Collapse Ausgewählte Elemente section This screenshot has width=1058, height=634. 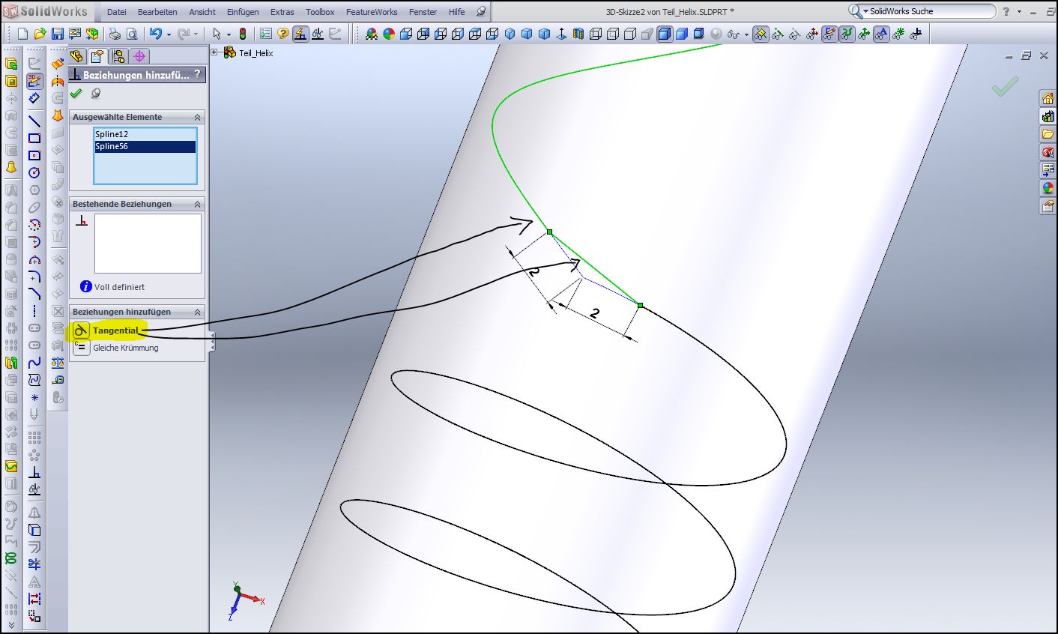pos(198,118)
